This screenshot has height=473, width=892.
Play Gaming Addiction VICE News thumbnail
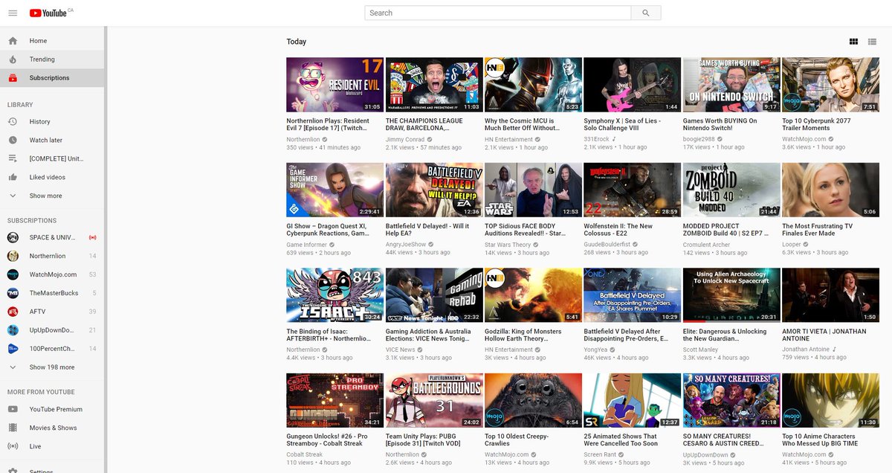pyautogui.click(x=434, y=295)
